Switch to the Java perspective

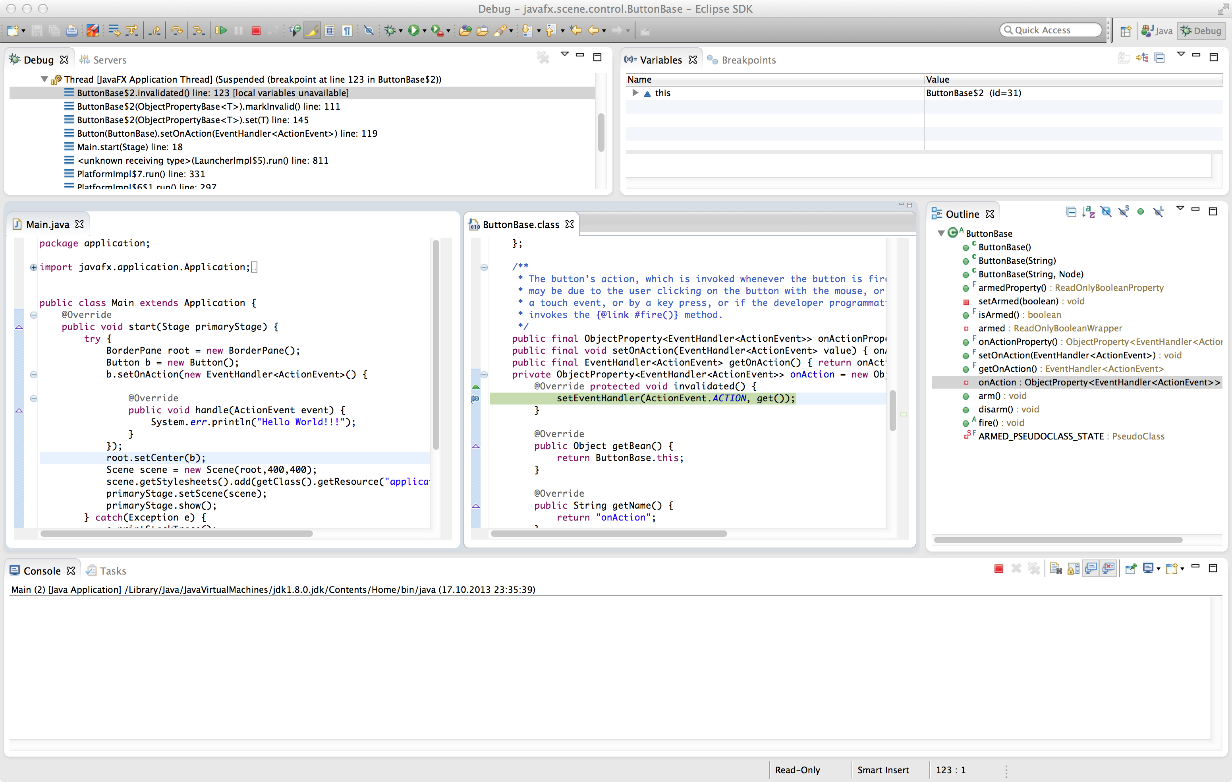coord(1157,31)
